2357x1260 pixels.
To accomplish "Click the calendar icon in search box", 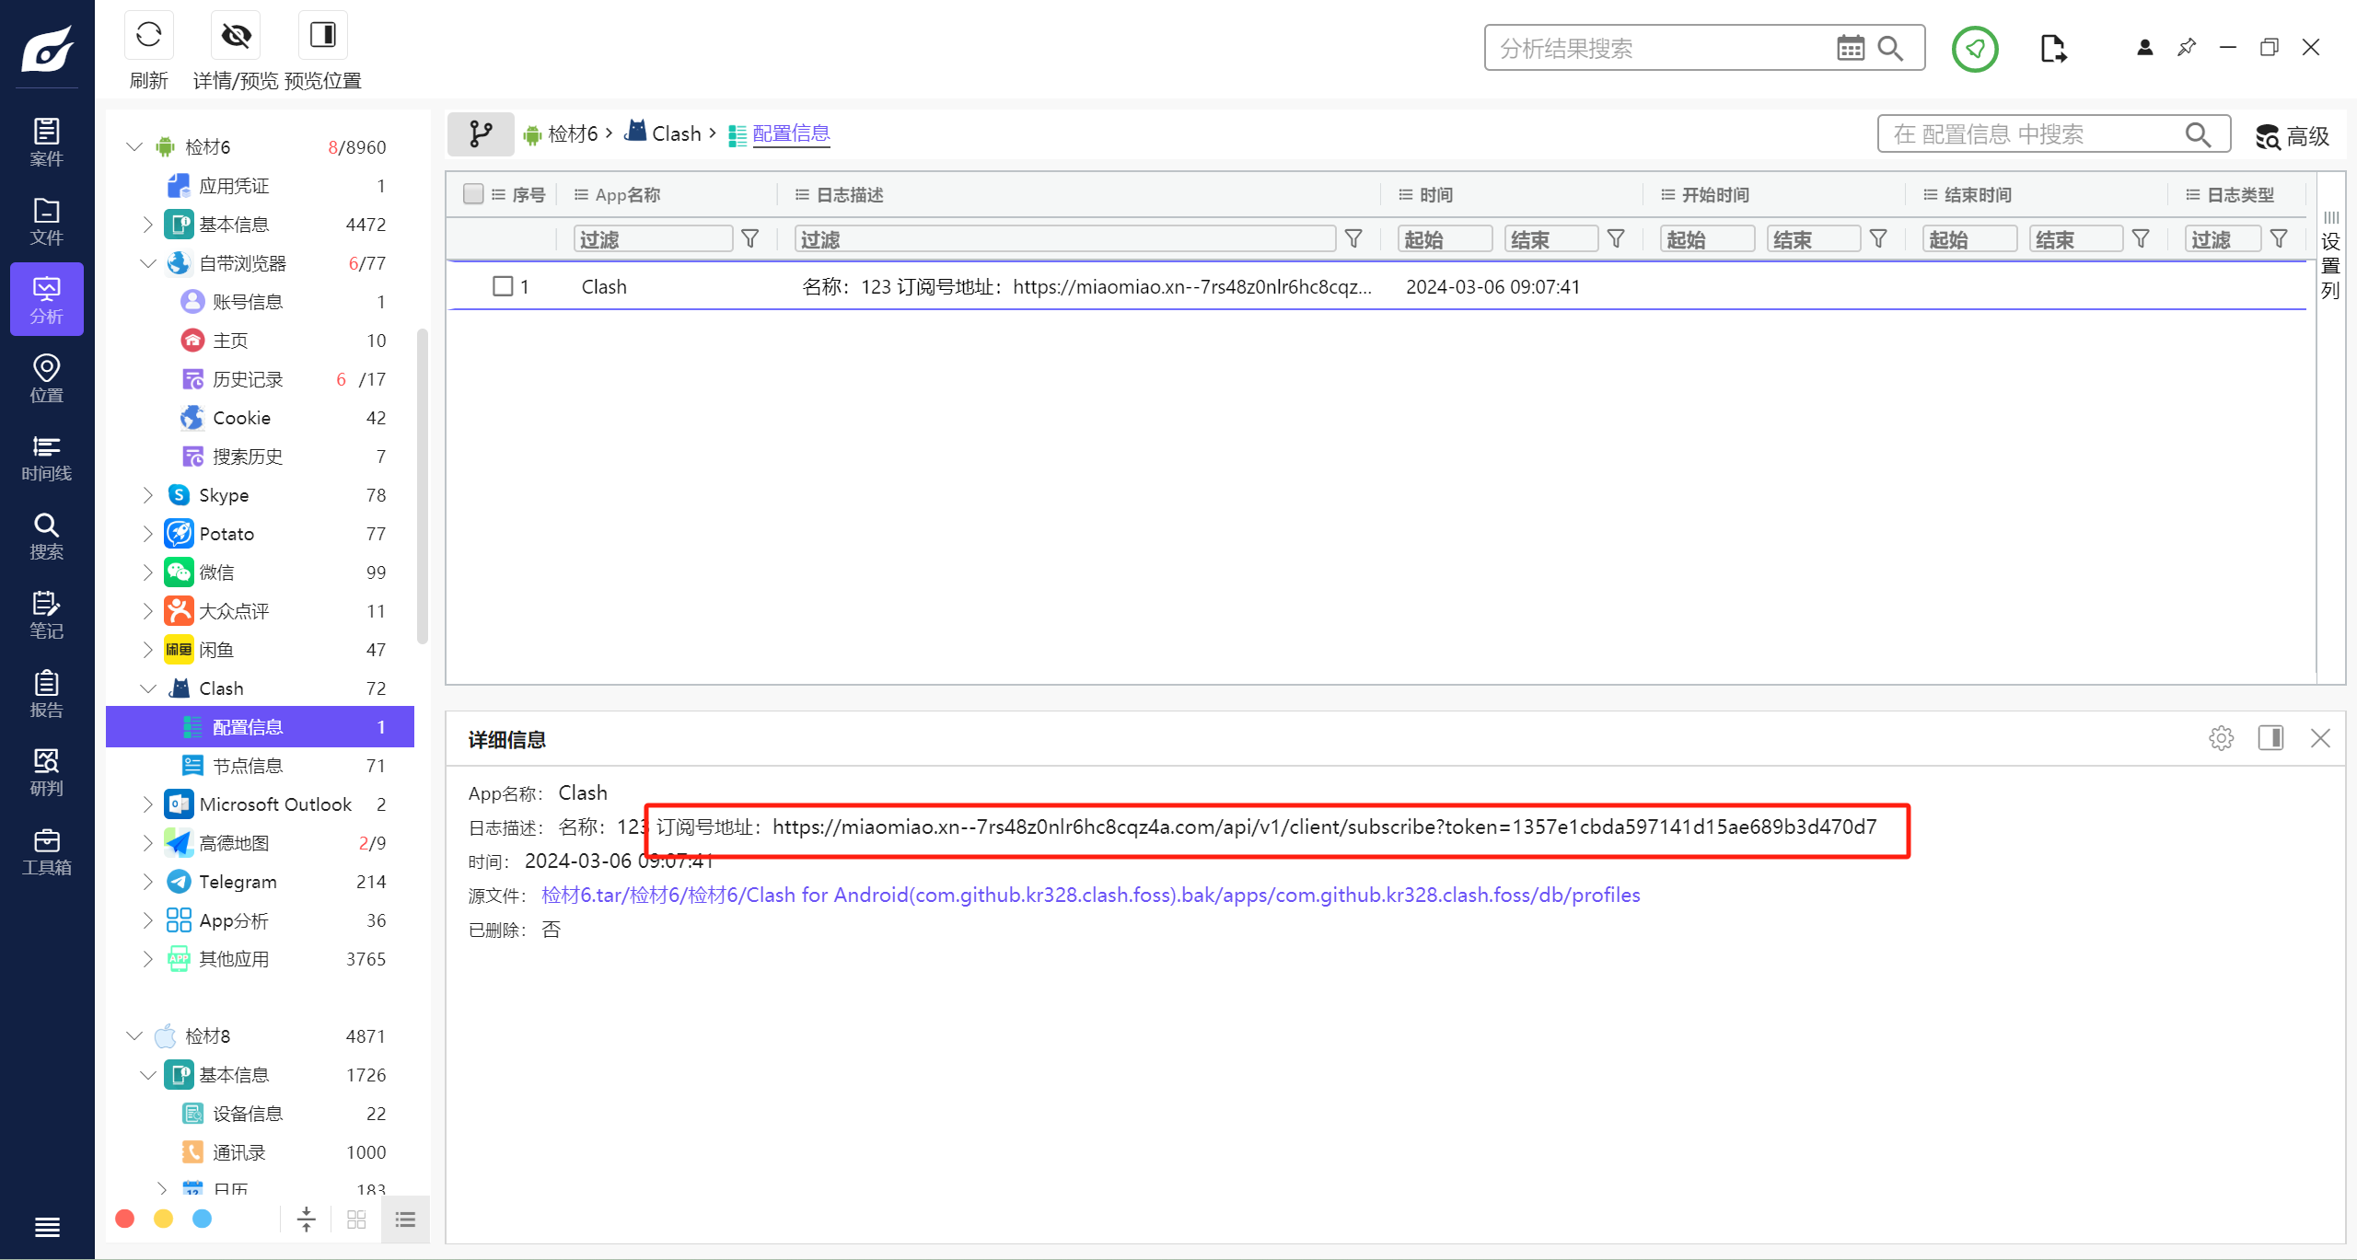I will click(1850, 48).
